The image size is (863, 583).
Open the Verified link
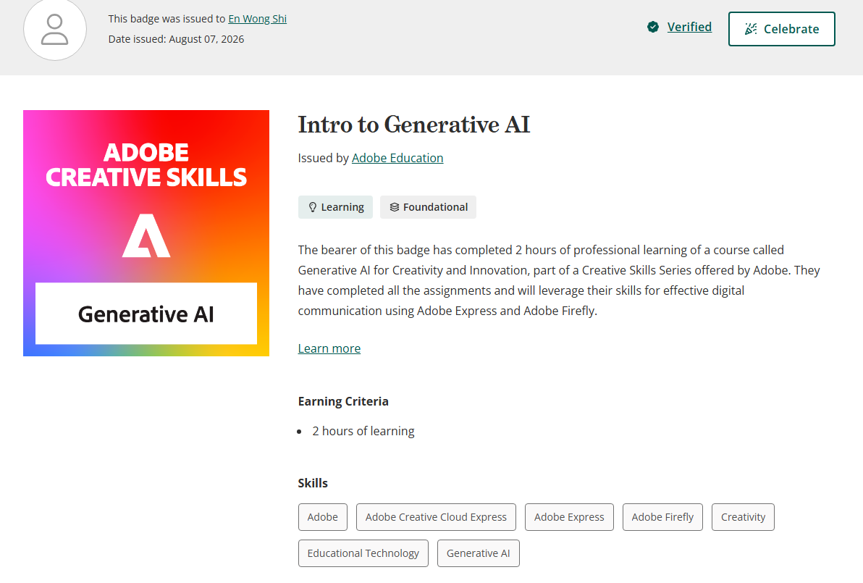[689, 27]
